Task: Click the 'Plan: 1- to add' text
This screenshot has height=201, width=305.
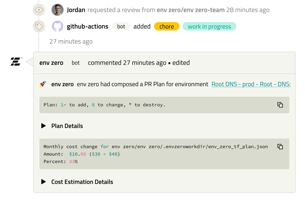Action: [x=104, y=105]
